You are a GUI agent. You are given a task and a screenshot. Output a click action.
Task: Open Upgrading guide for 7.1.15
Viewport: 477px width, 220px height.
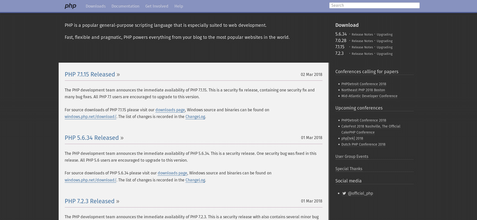tap(385, 47)
